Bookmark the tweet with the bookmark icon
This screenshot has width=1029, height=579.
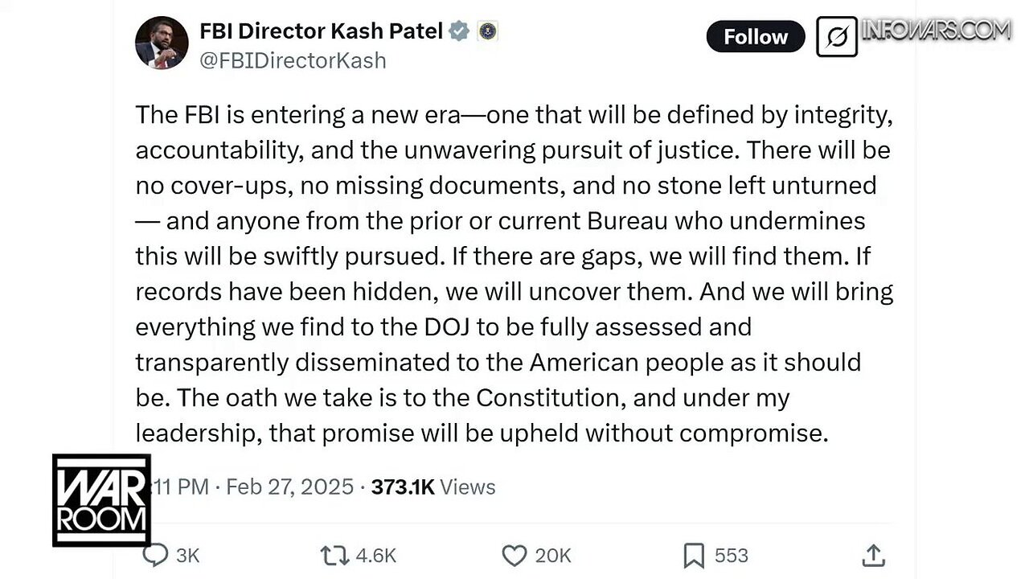(693, 555)
